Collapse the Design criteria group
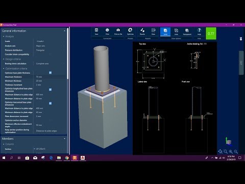245x184 pixels. [x=4, y=59]
